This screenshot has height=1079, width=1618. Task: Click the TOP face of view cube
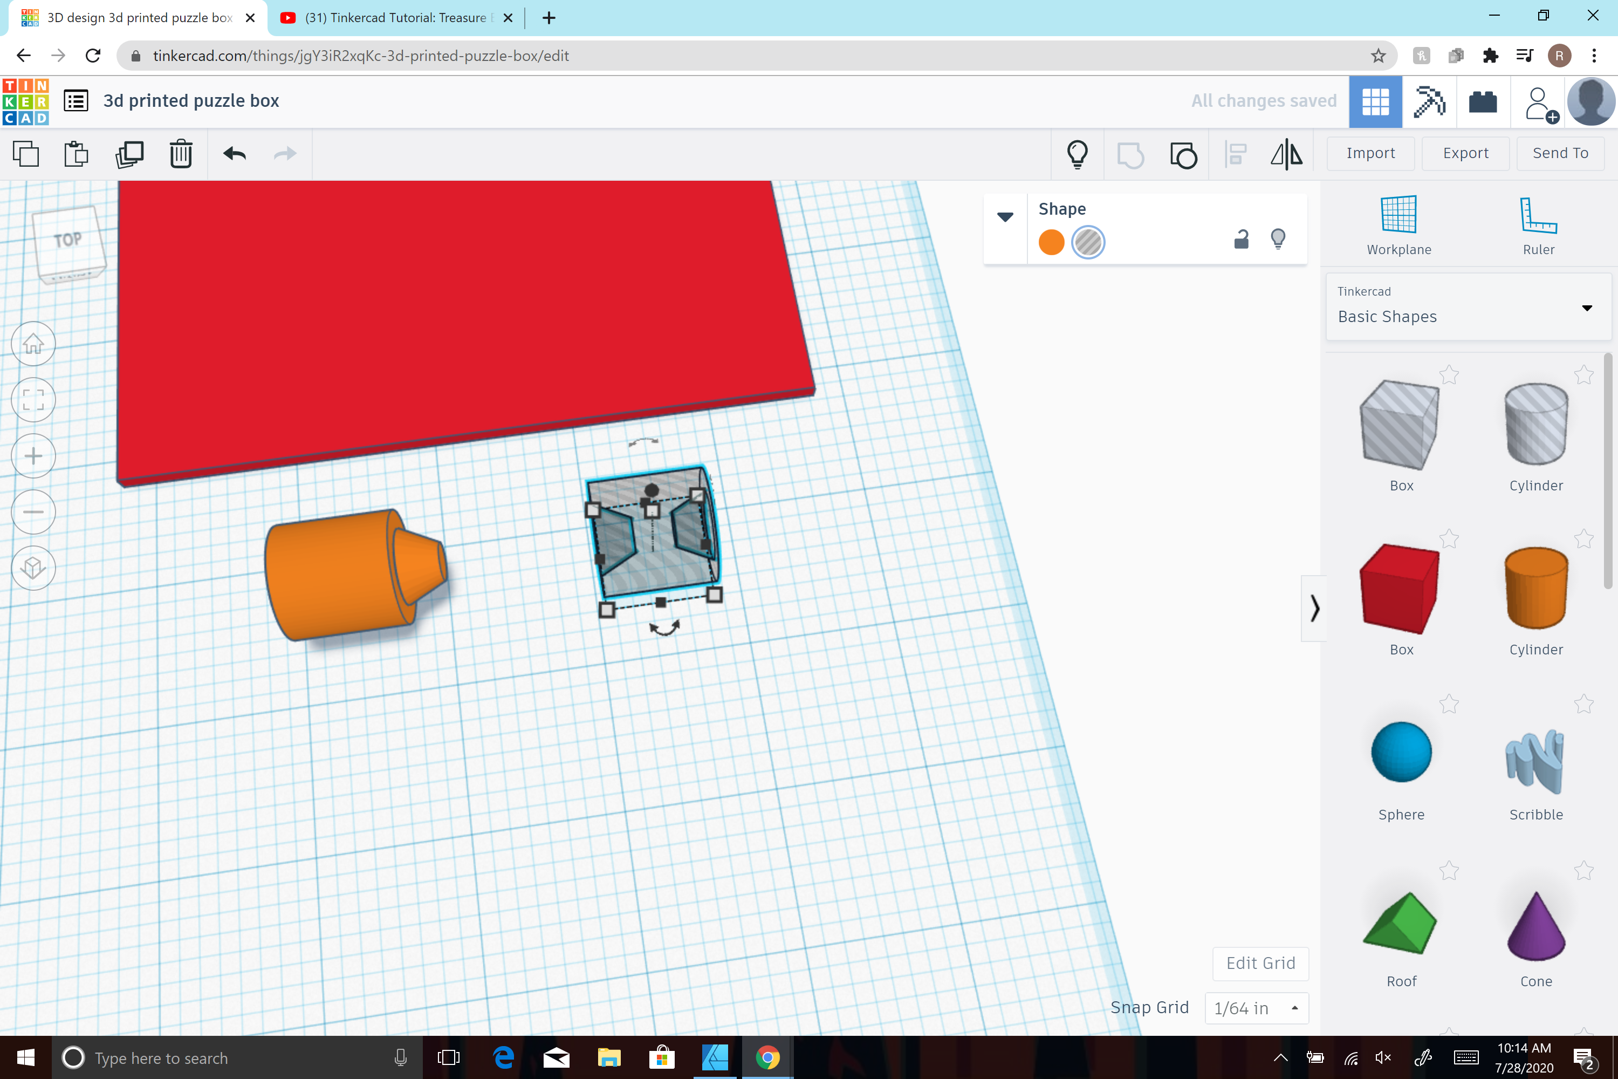[69, 241]
